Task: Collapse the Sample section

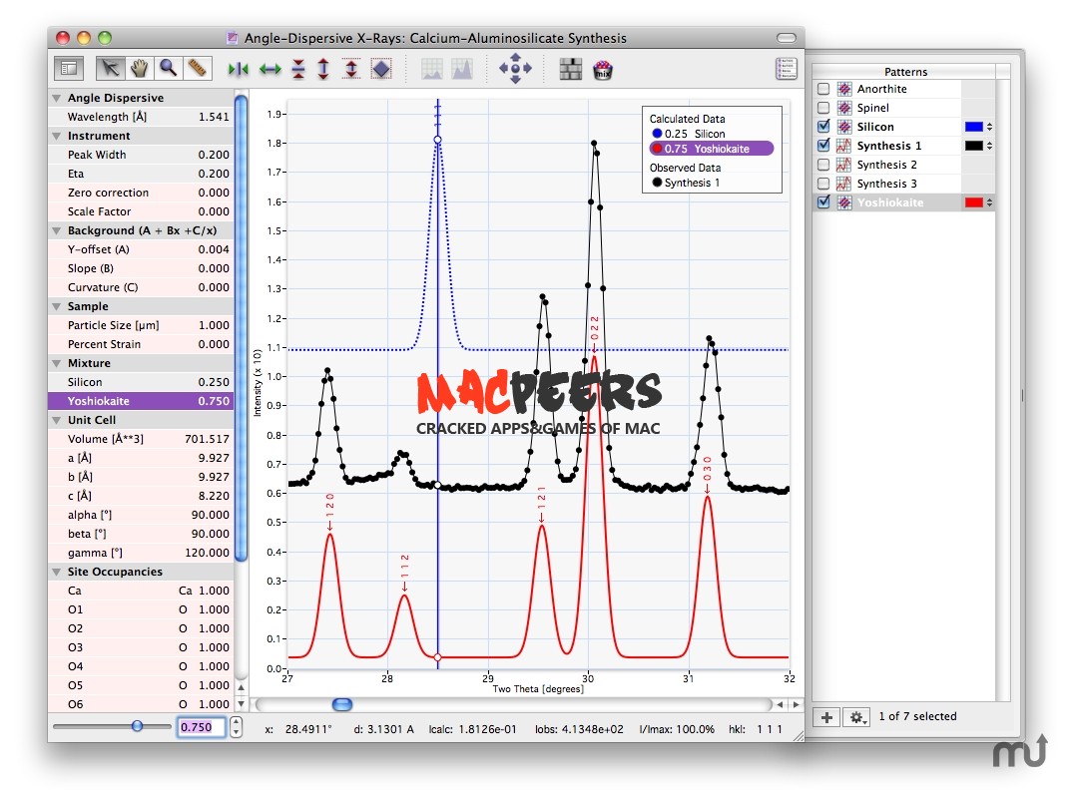Action: pos(56,306)
